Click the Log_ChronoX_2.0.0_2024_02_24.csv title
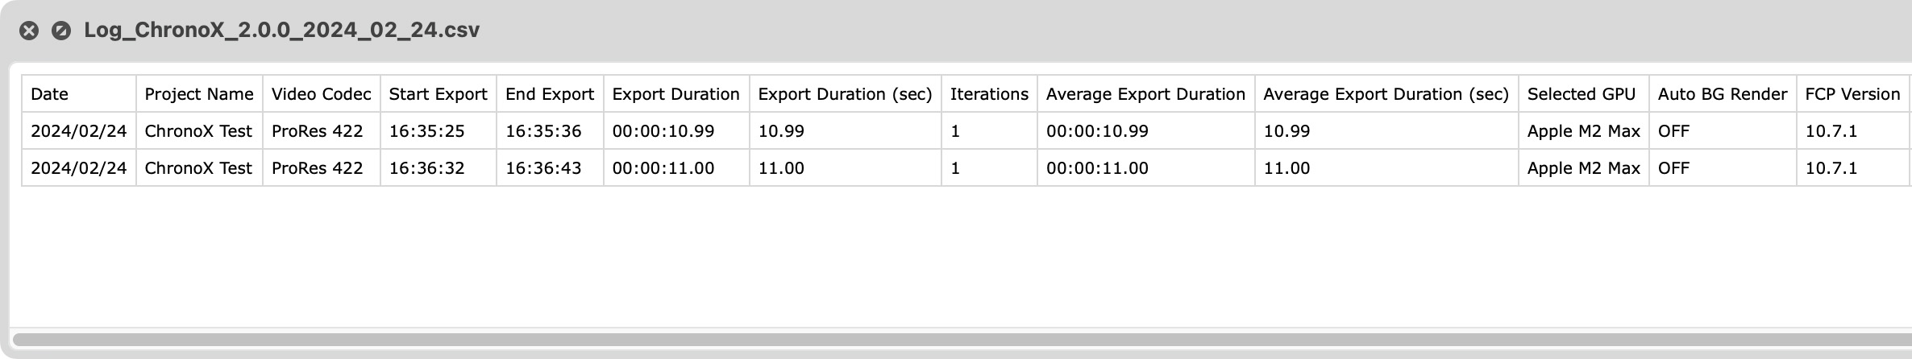Image resolution: width=1912 pixels, height=359 pixels. pyautogui.click(x=281, y=31)
